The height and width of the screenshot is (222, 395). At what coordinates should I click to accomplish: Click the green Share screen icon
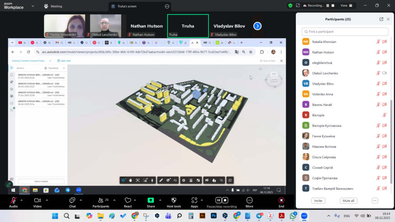[151, 200]
